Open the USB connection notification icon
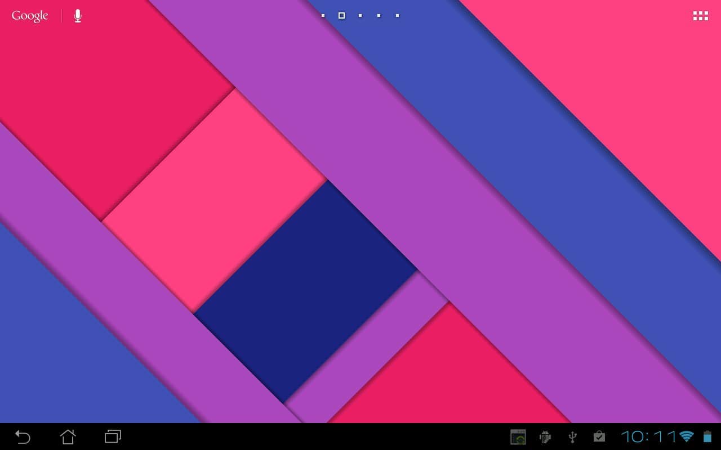The height and width of the screenshot is (450, 721). click(x=572, y=436)
